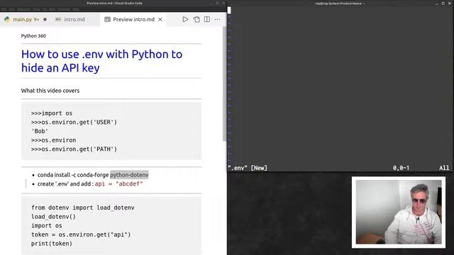Screen dimensions: 454x255
Task: Click the preview pane vertical scrollbar
Action: pyautogui.click(x=224, y=84)
